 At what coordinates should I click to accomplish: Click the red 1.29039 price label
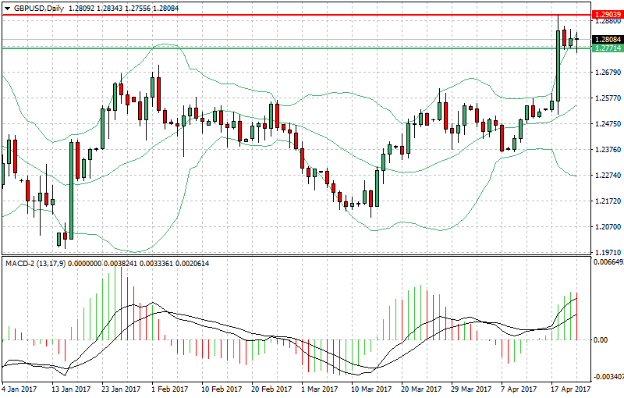pyautogui.click(x=607, y=15)
